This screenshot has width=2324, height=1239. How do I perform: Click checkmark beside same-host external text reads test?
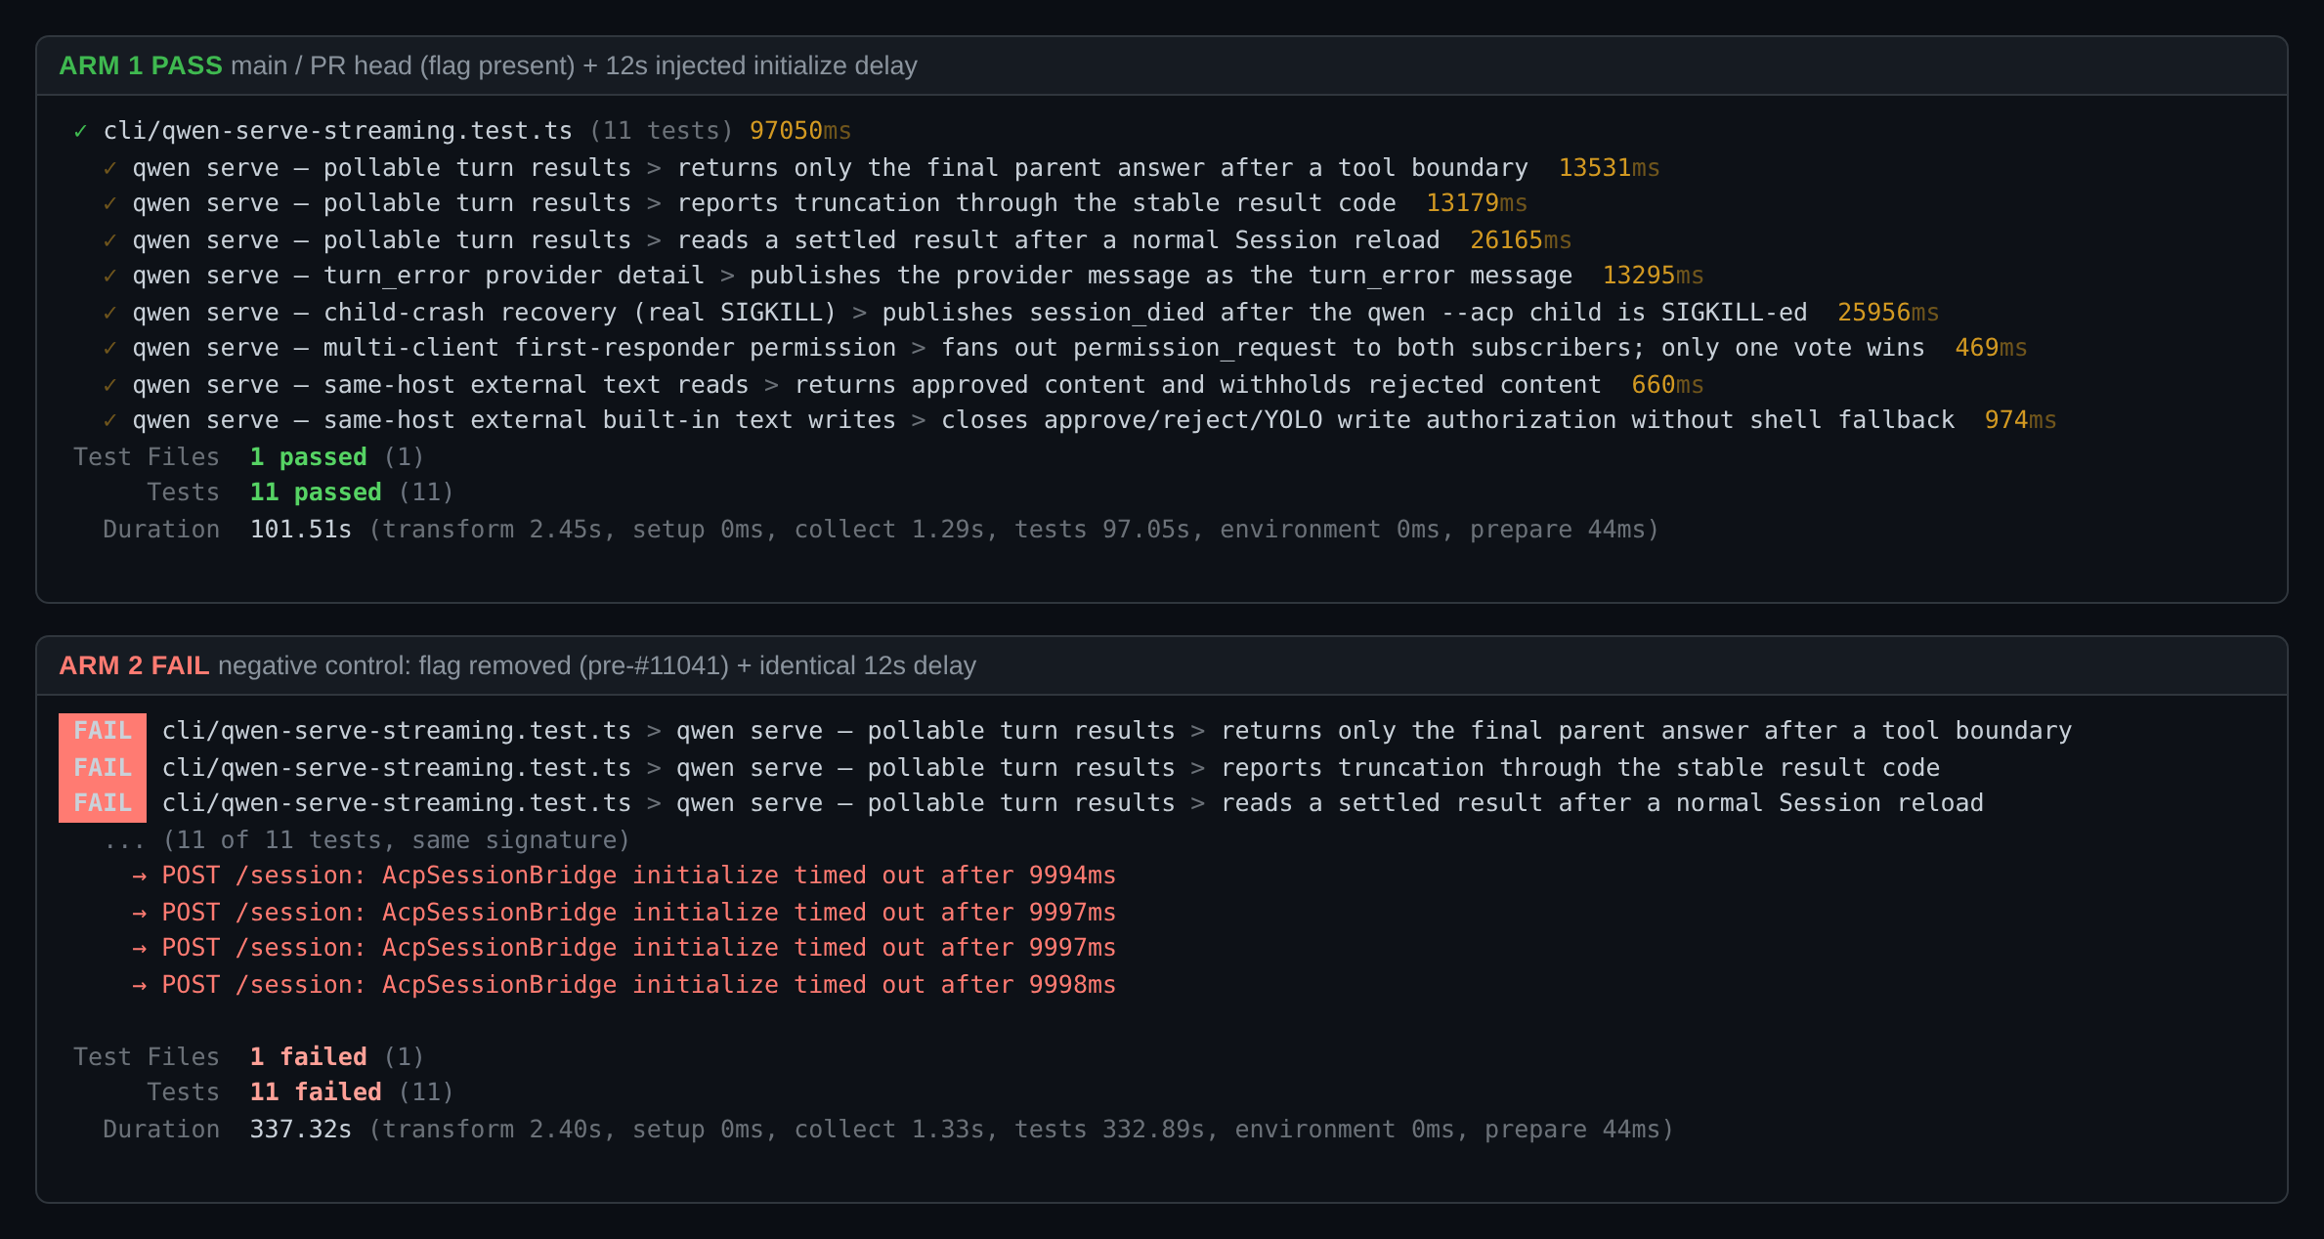(110, 385)
